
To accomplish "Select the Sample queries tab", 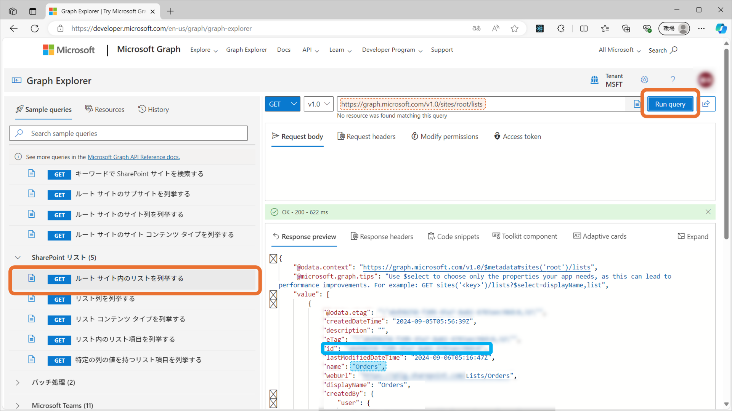I will coord(43,109).
